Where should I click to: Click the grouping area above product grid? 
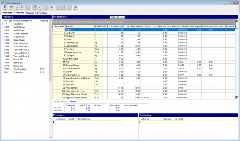(144, 22)
